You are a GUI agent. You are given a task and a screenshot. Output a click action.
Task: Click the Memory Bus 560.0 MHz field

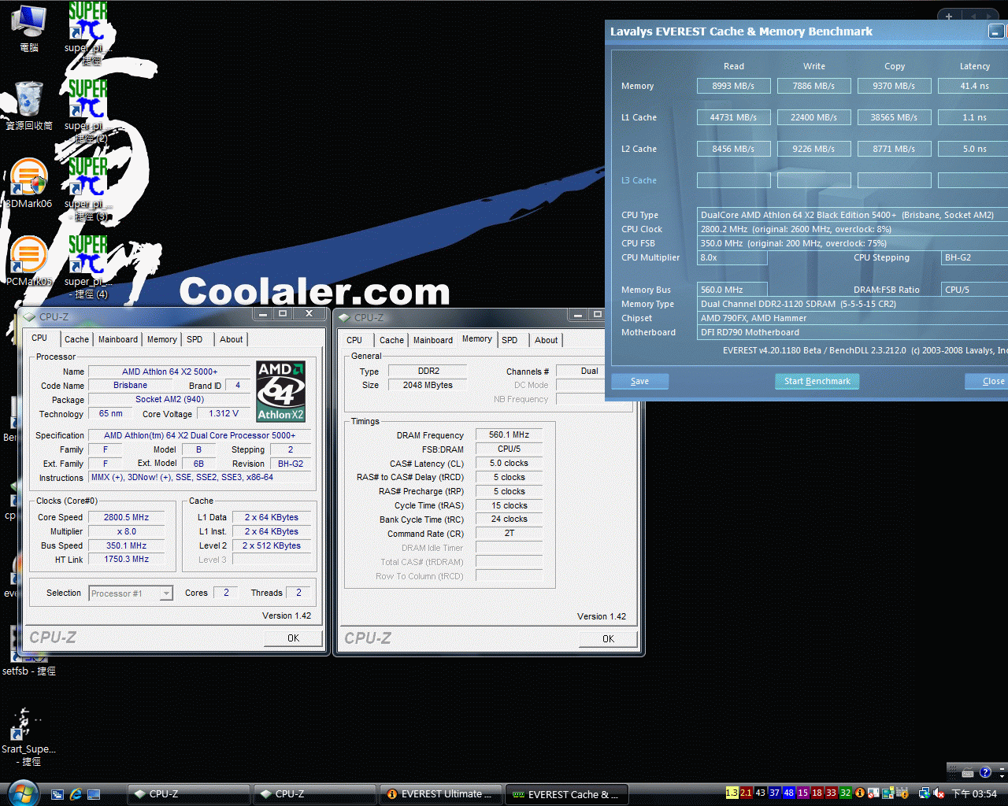732,290
